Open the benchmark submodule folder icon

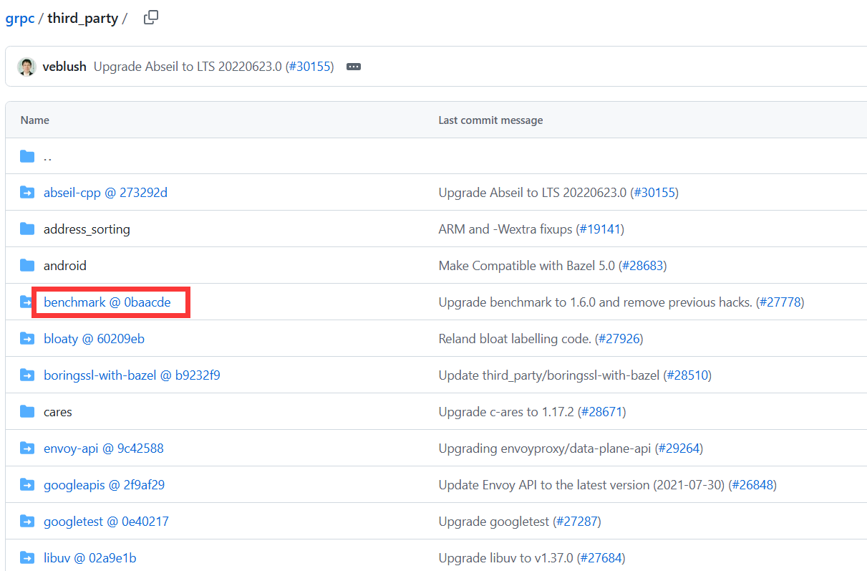click(x=26, y=302)
